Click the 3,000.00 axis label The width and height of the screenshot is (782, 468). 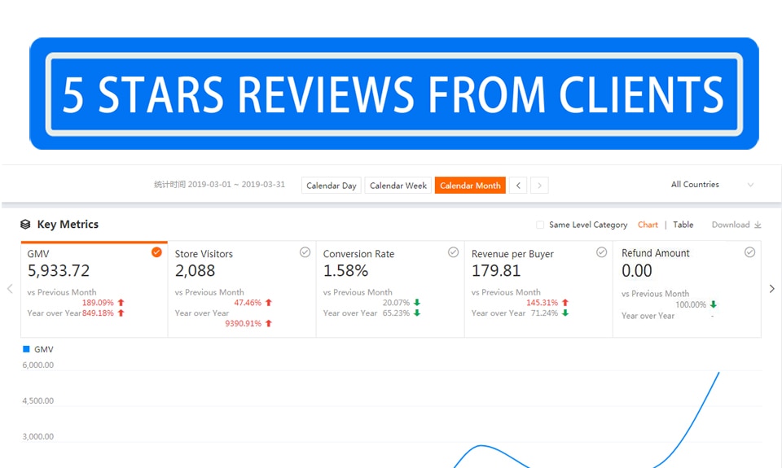click(x=38, y=436)
